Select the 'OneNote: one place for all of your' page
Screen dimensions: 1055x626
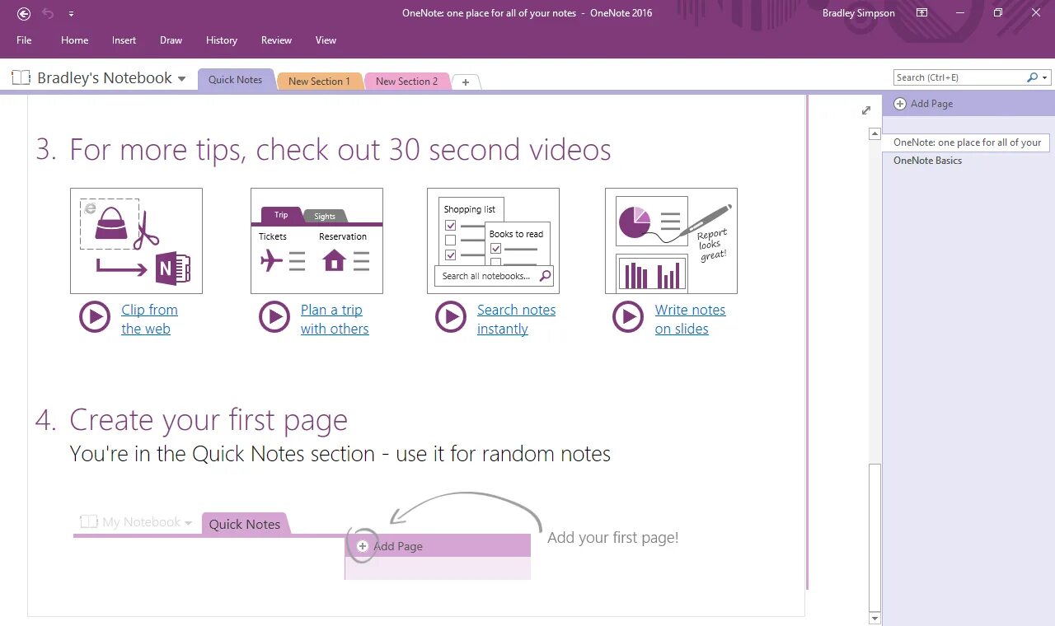(966, 142)
